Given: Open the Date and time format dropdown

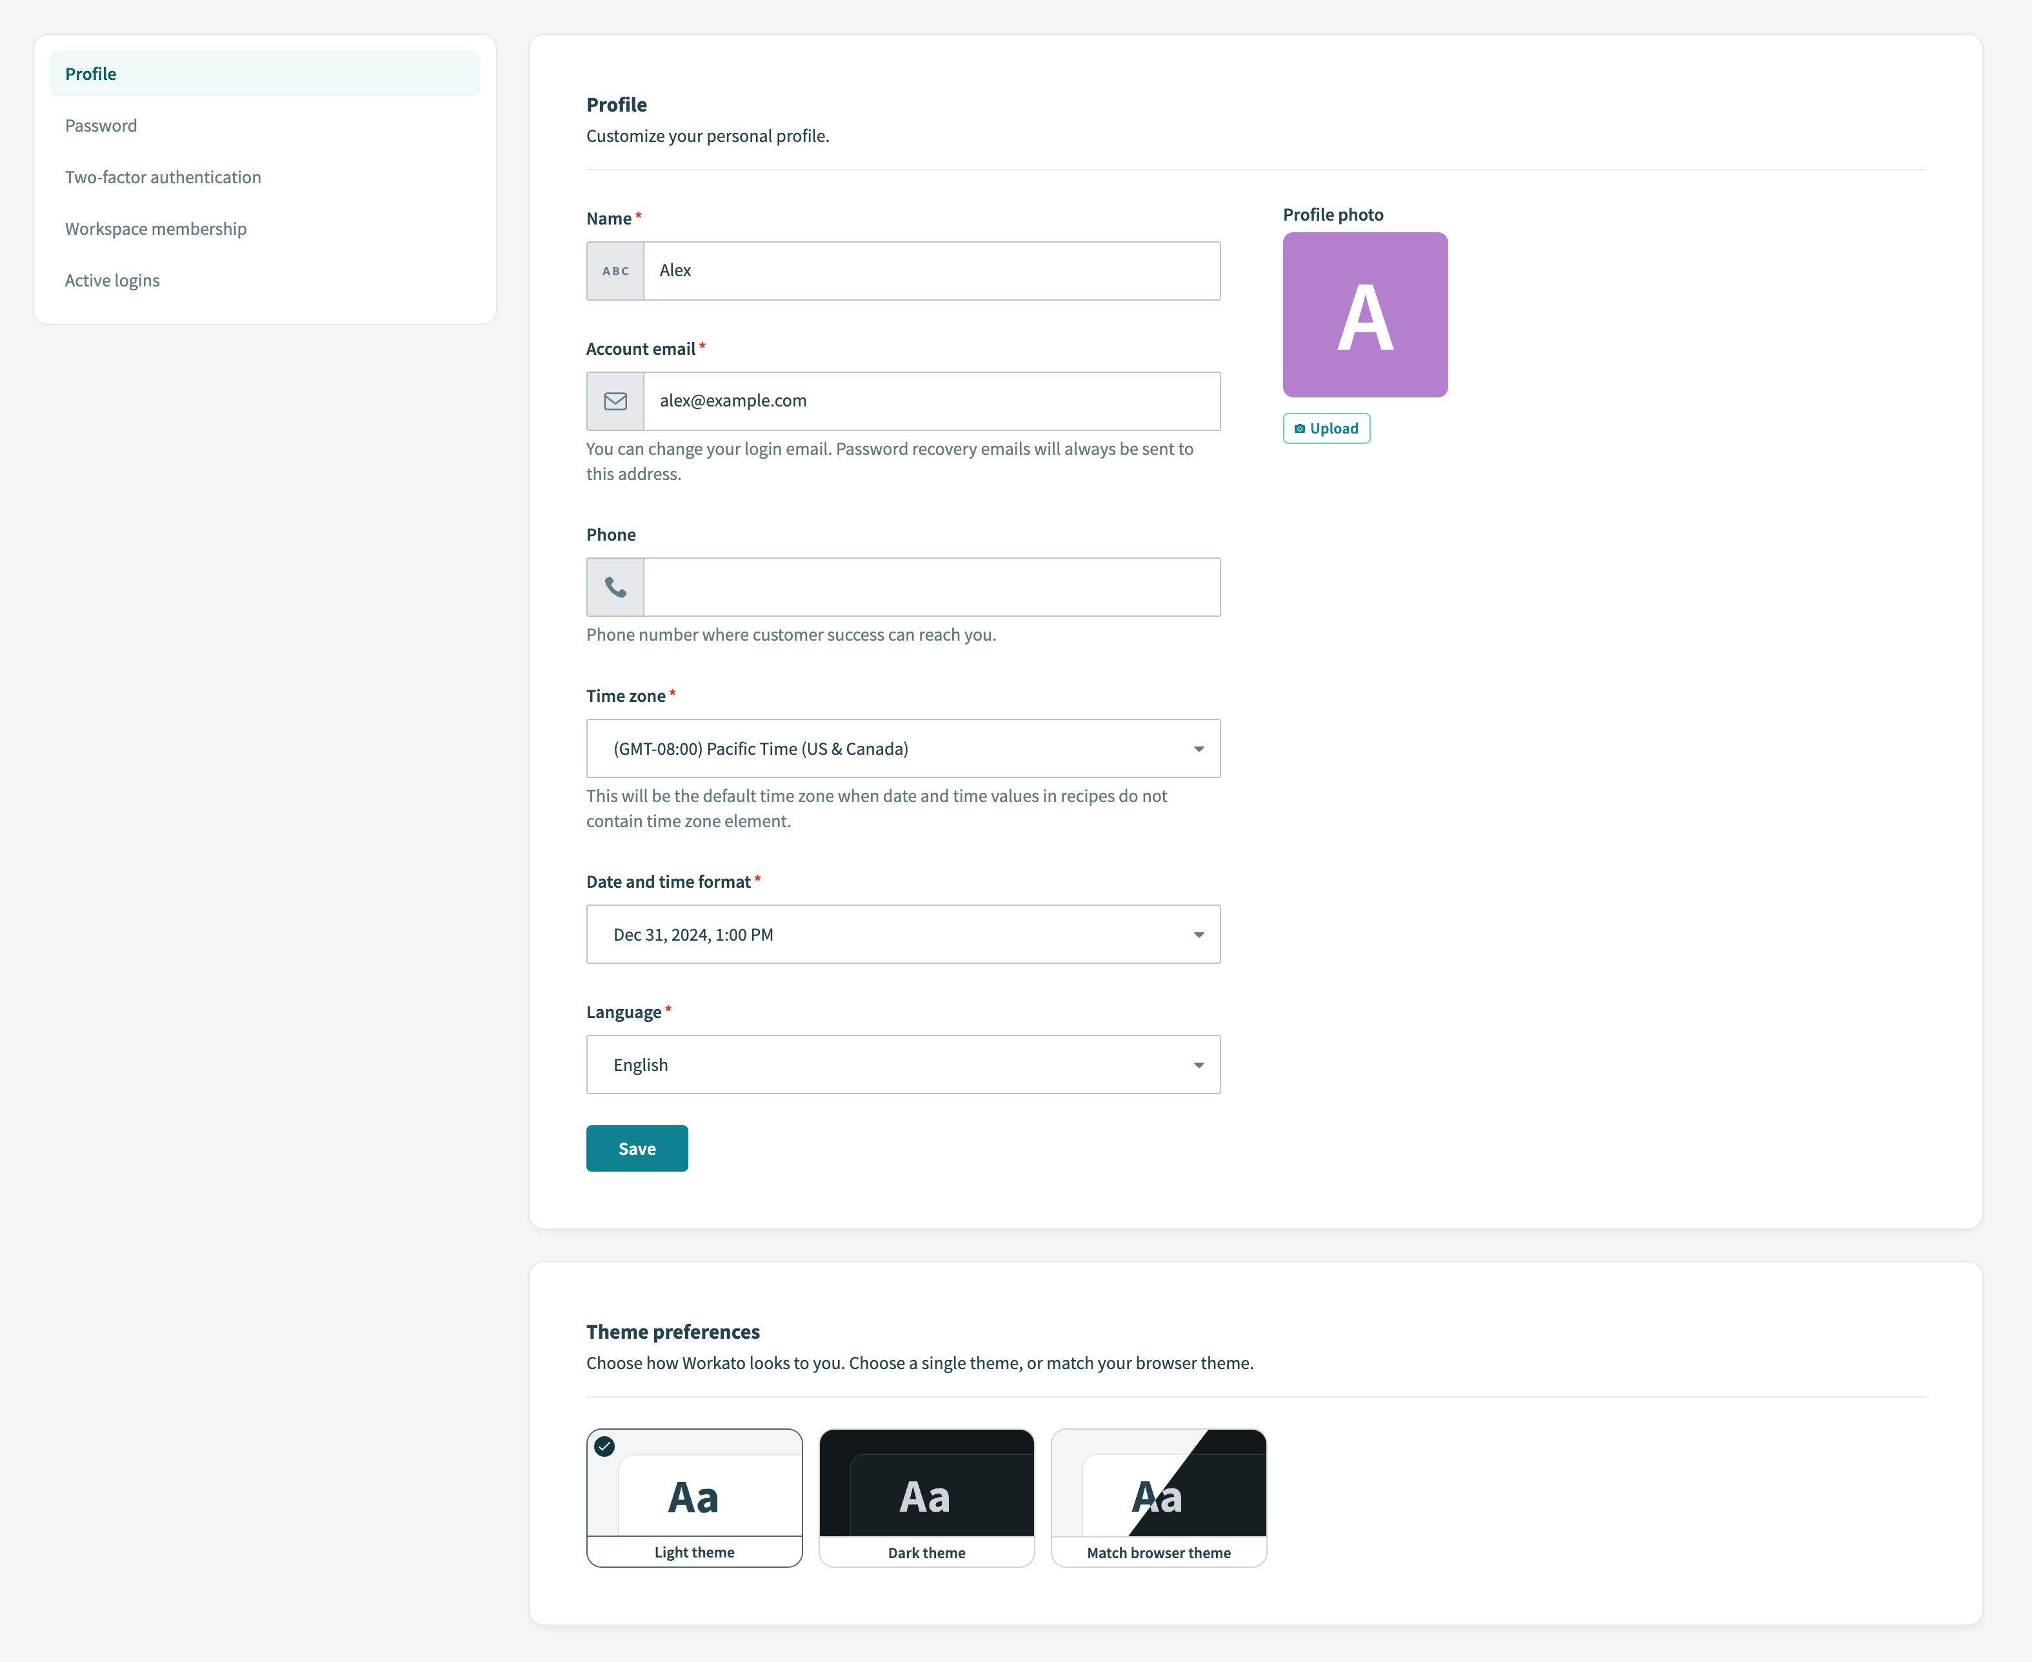Looking at the screenshot, I should (x=902, y=934).
